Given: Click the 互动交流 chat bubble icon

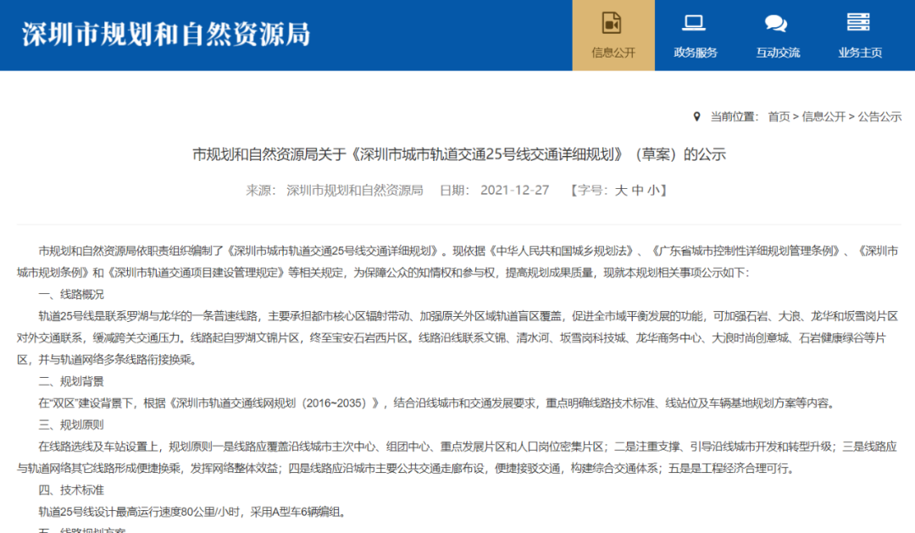Looking at the screenshot, I should [776, 24].
